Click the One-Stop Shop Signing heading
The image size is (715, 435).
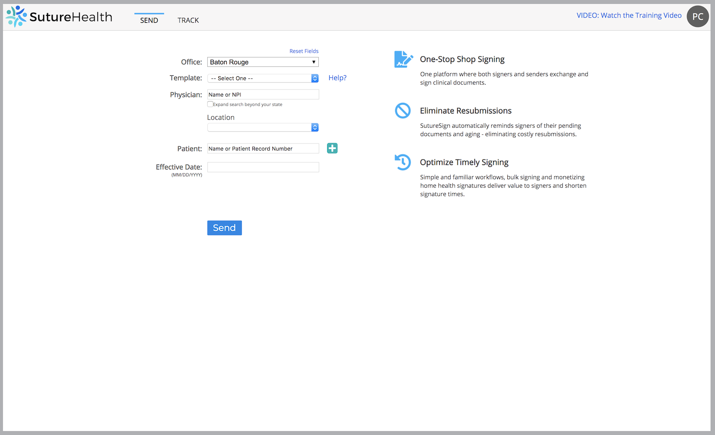(x=462, y=59)
